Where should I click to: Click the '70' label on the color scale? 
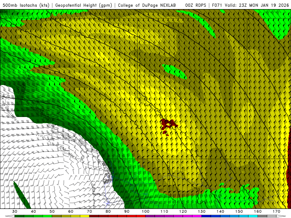click(x=89, y=211)
